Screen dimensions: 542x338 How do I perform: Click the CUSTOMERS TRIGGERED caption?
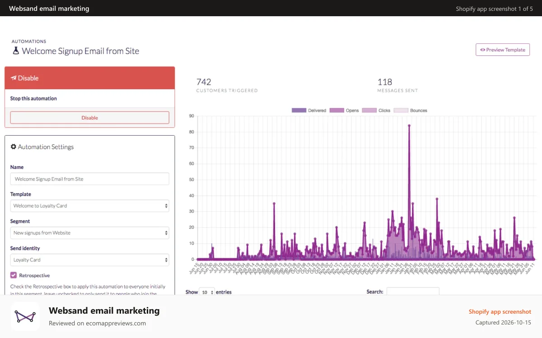[x=227, y=91]
